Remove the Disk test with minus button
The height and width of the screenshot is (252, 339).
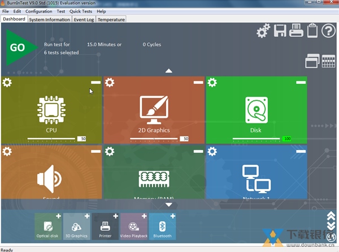click(301, 83)
